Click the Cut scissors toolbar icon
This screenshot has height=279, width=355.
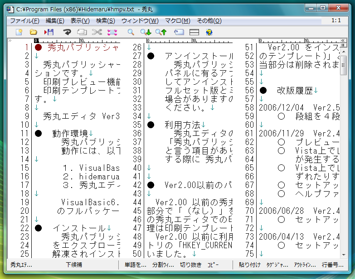(97, 32)
